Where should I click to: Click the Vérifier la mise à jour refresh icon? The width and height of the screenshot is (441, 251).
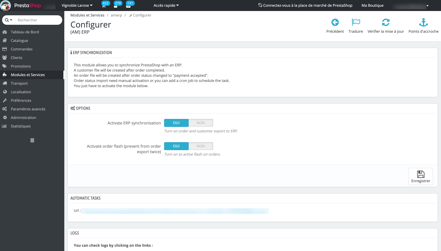click(x=386, y=23)
